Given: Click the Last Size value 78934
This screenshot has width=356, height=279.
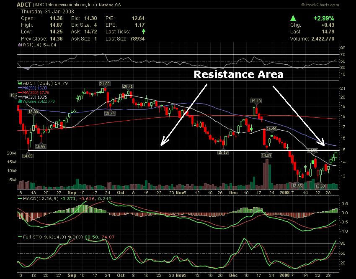Looking at the screenshot, I should [x=137, y=38].
